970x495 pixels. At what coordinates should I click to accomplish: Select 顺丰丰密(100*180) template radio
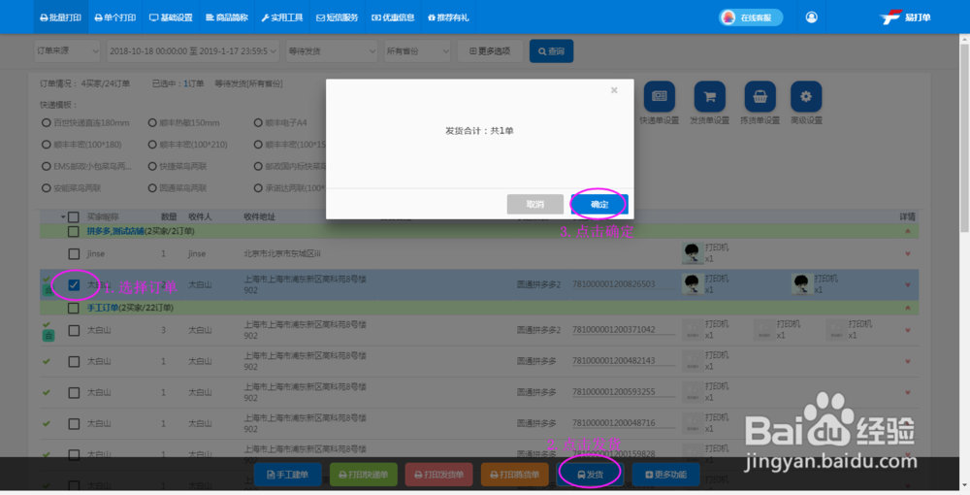47,145
